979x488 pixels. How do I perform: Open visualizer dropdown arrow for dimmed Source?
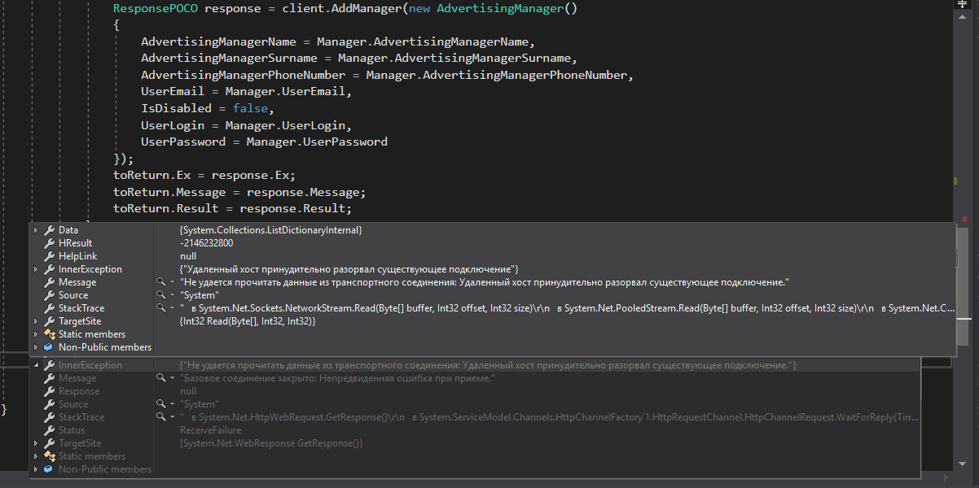pos(172,404)
